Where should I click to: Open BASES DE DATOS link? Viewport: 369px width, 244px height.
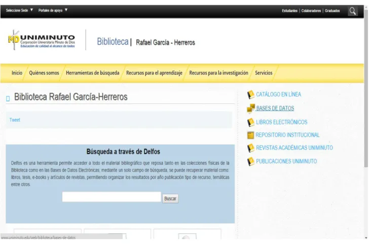point(275,109)
